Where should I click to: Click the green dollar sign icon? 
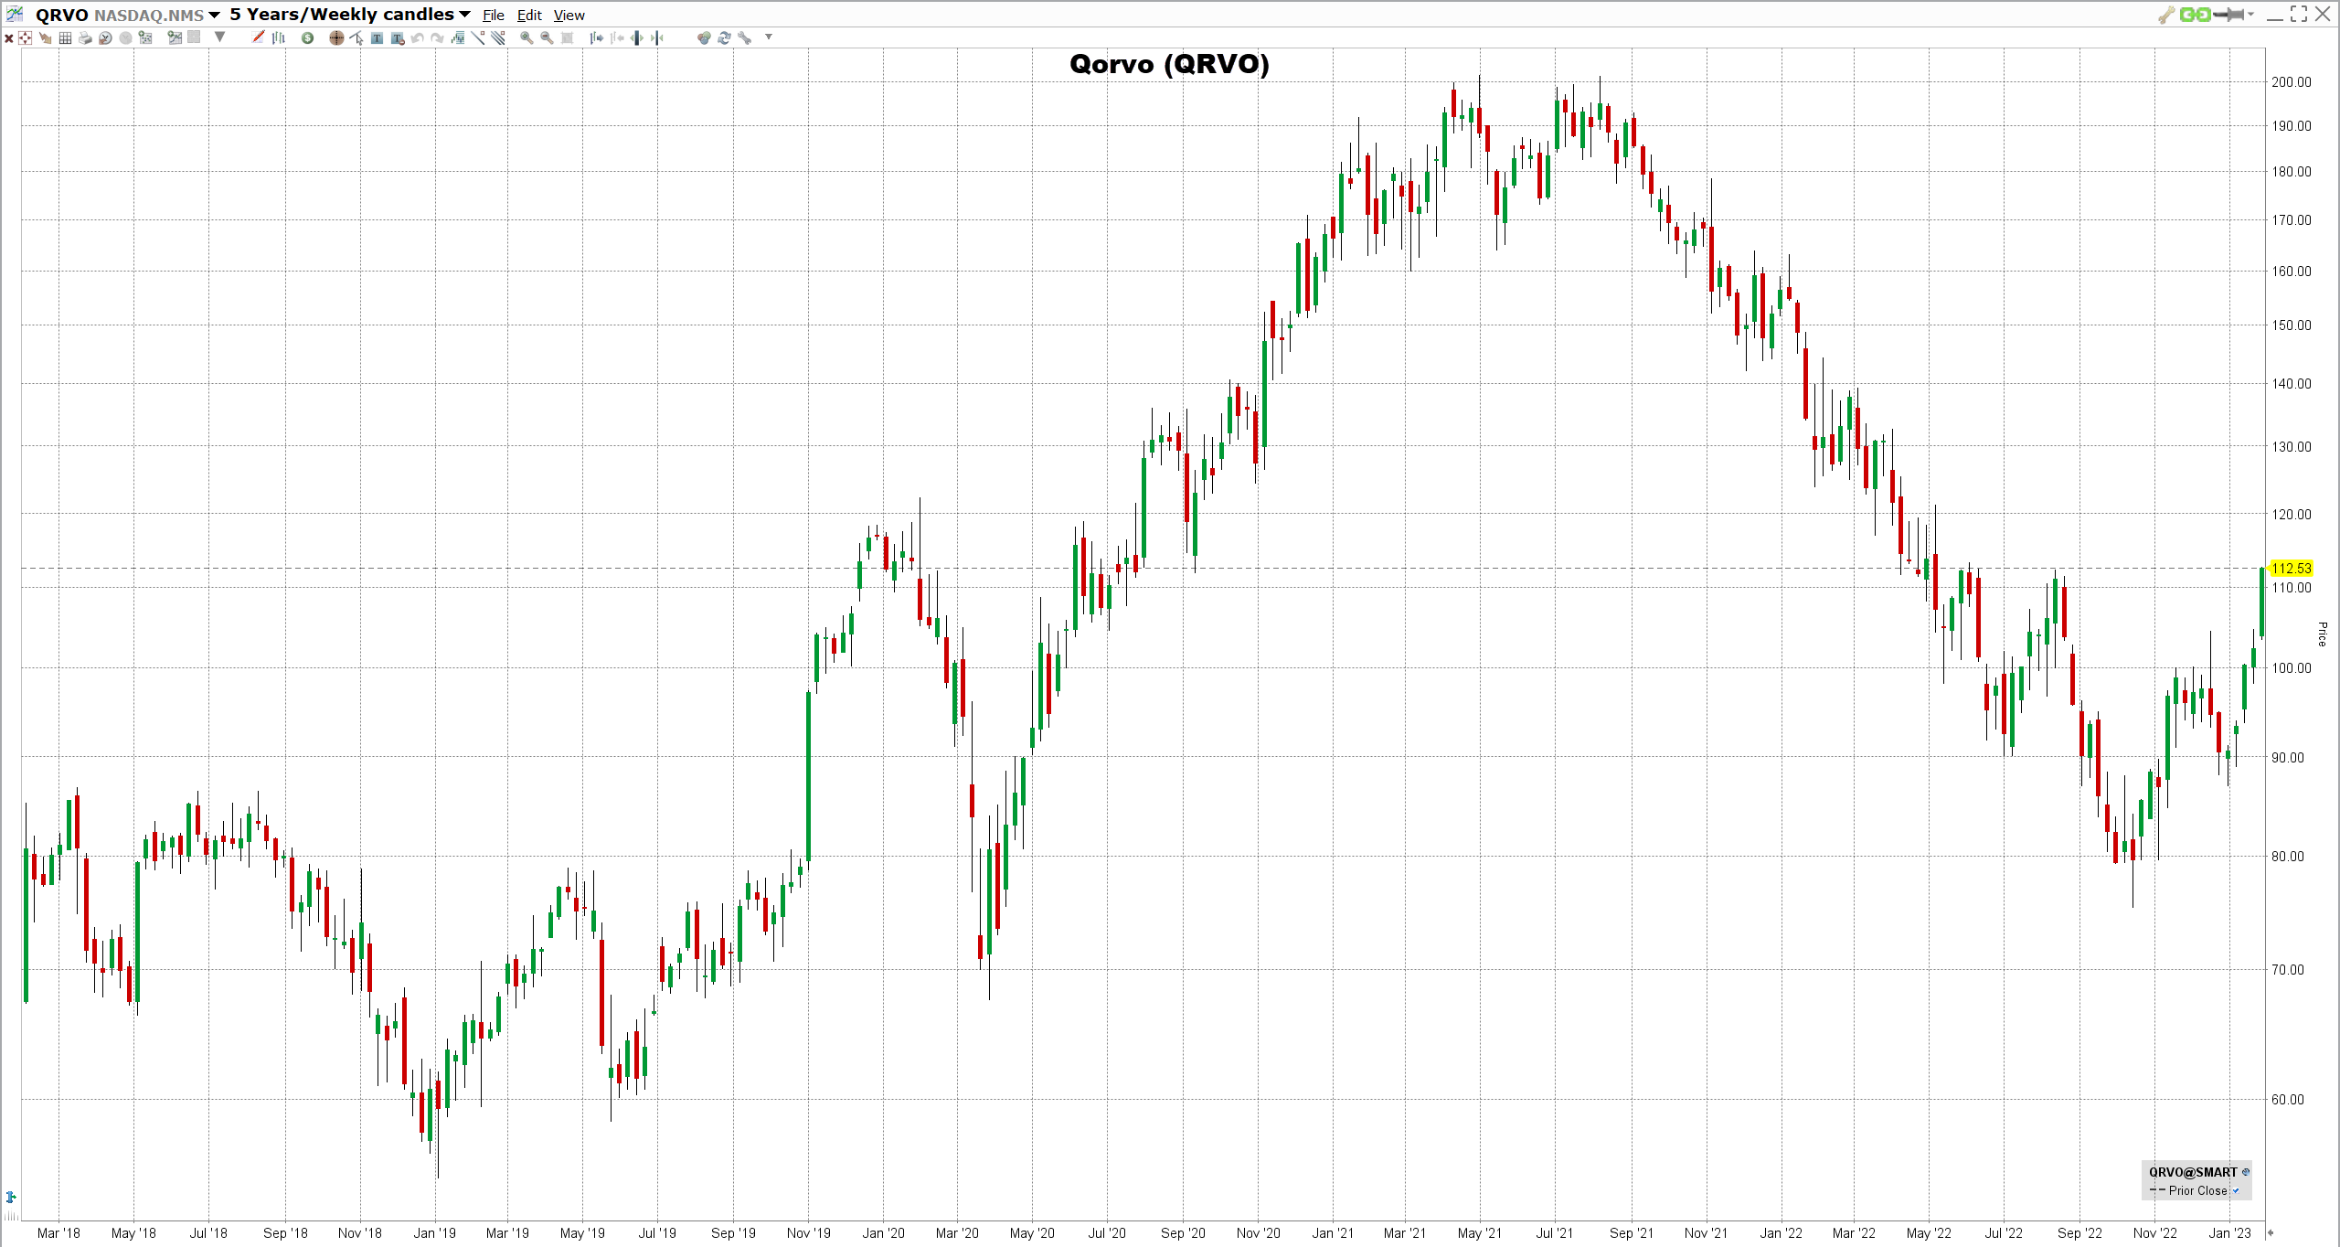[x=307, y=38]
